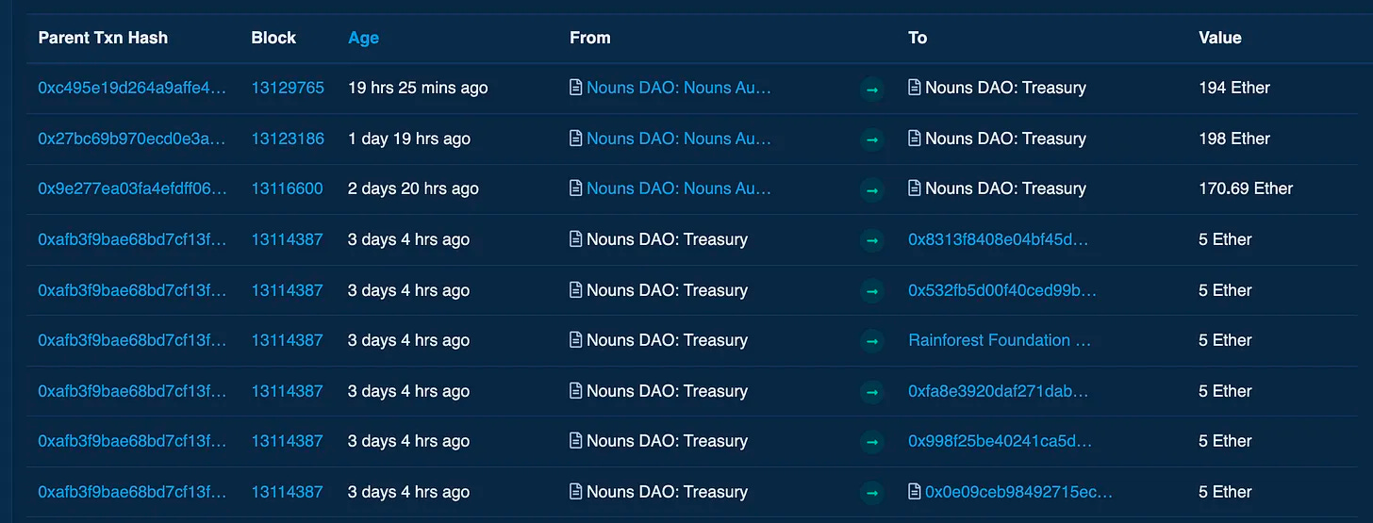The width and height of the screenshot is (1373, 523).
Task: Select the '1 day 19 hrs ago' age cell
Action: 409,139
